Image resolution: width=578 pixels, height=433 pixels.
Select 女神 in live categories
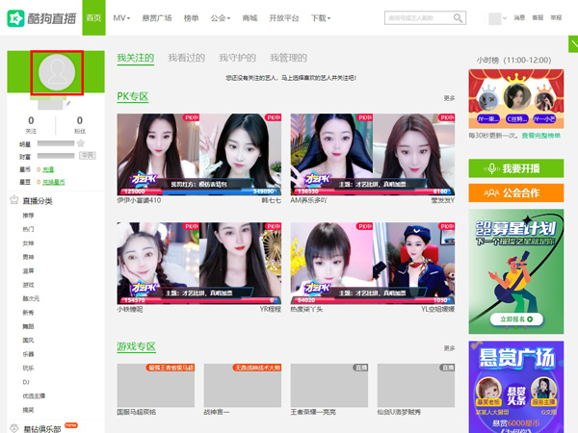(x=28, y=243)
